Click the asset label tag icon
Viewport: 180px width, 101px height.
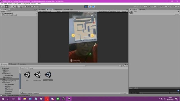[178, 91]
